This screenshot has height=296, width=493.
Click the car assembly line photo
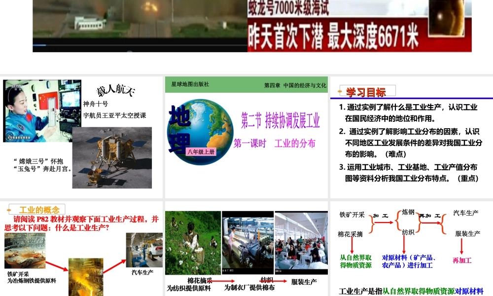coord(144,251)
